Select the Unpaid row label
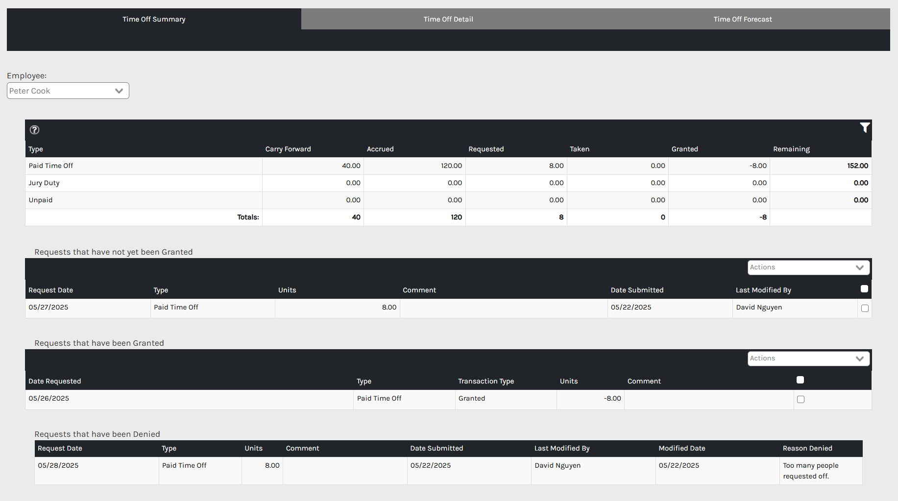Screen dimensions: 898x501 tap(41, 200)
